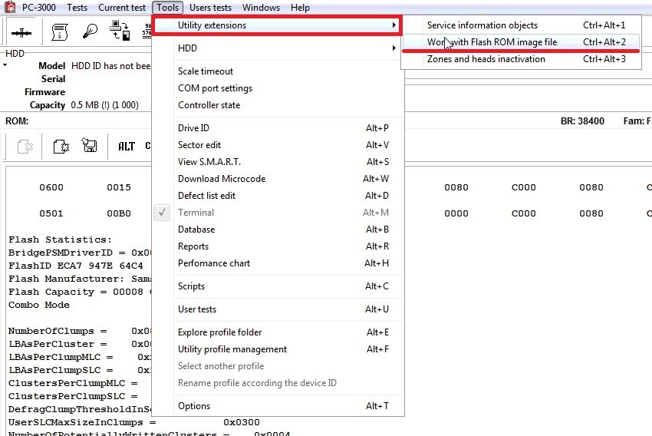Screen dimensions: 652x436
Task: Open COM port settings
Action: pos(215,88)
